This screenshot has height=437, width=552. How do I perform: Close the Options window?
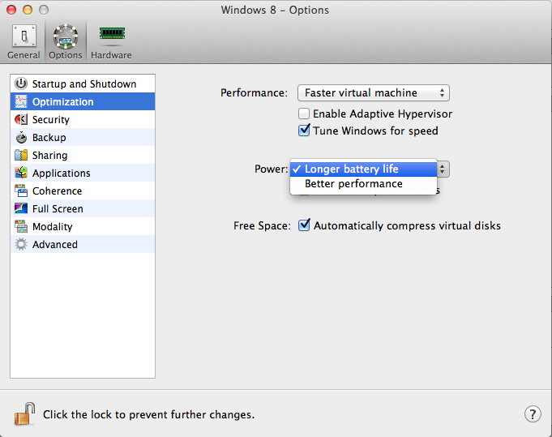coord(11,10)
